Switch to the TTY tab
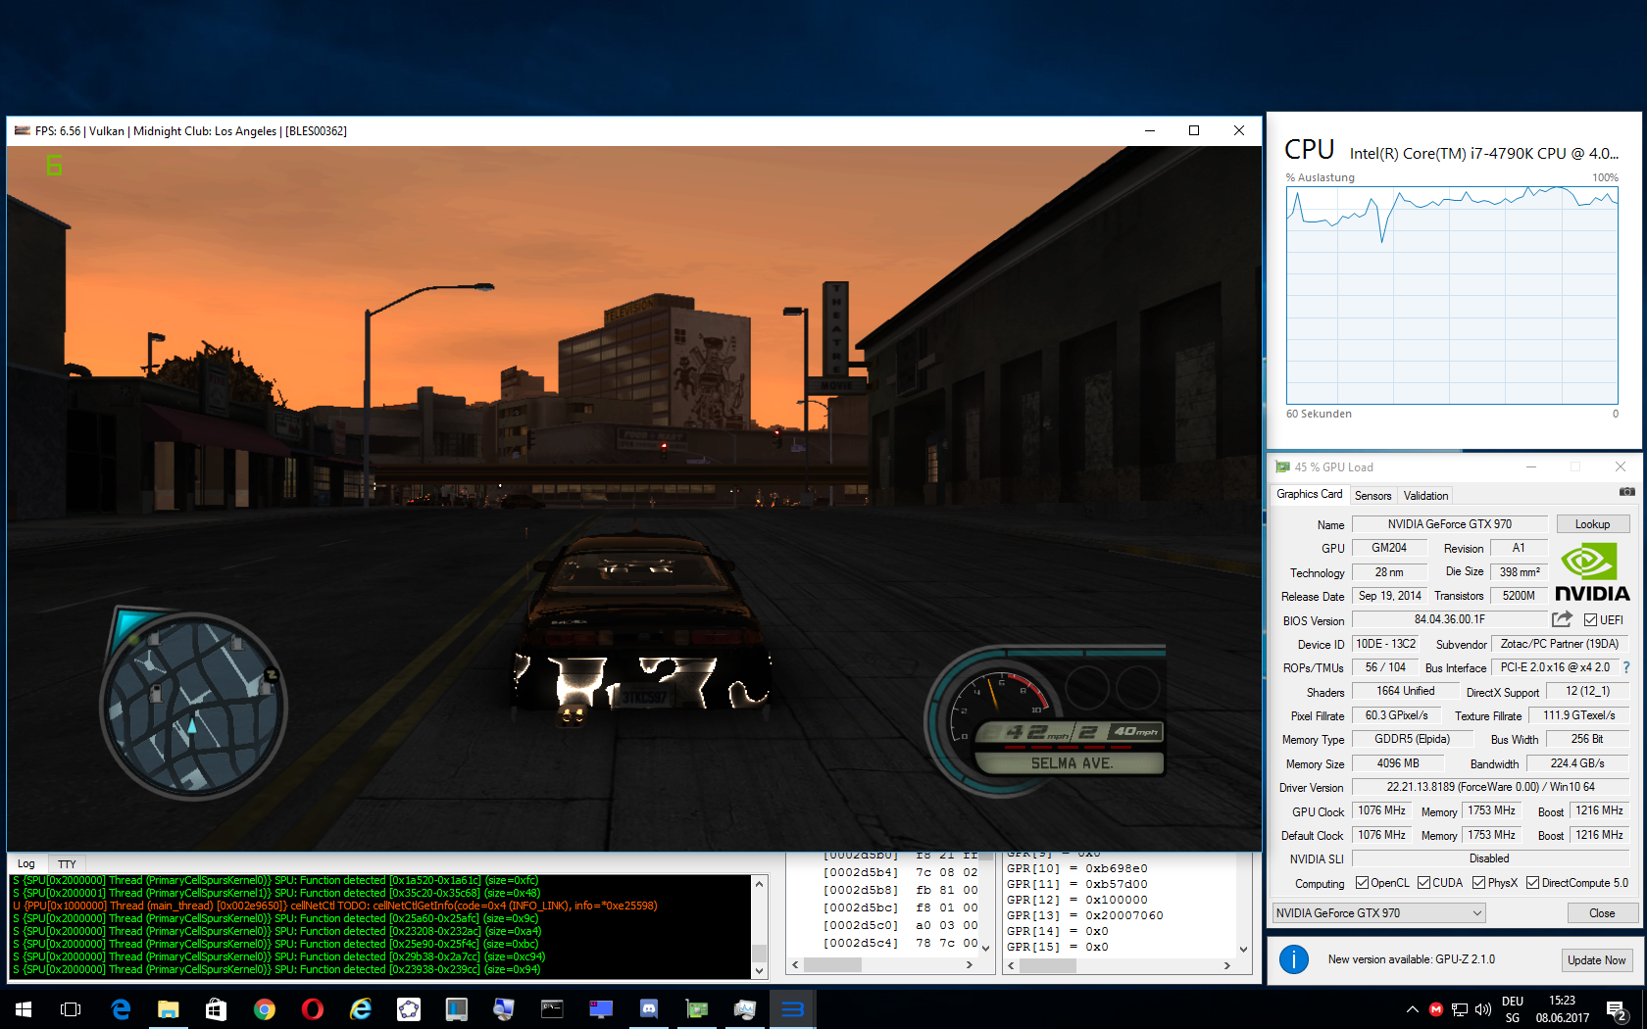 [67, 864]
